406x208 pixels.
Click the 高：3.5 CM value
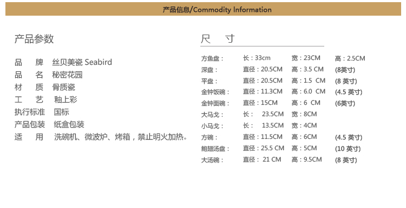pyautogui.click(x=307, y=70)
